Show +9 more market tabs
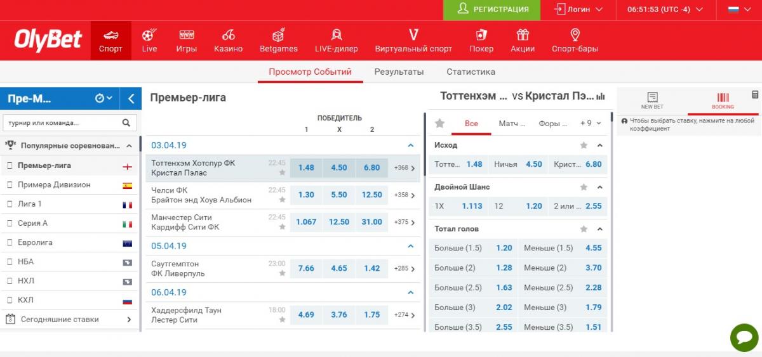This screenshot has width=762, height=357. click(x=589, y=124)
